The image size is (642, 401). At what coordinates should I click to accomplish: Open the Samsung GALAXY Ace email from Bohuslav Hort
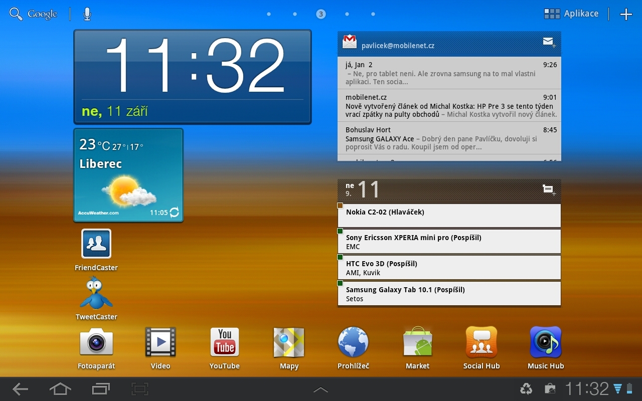pyautogui.click(x=449, y=139)
